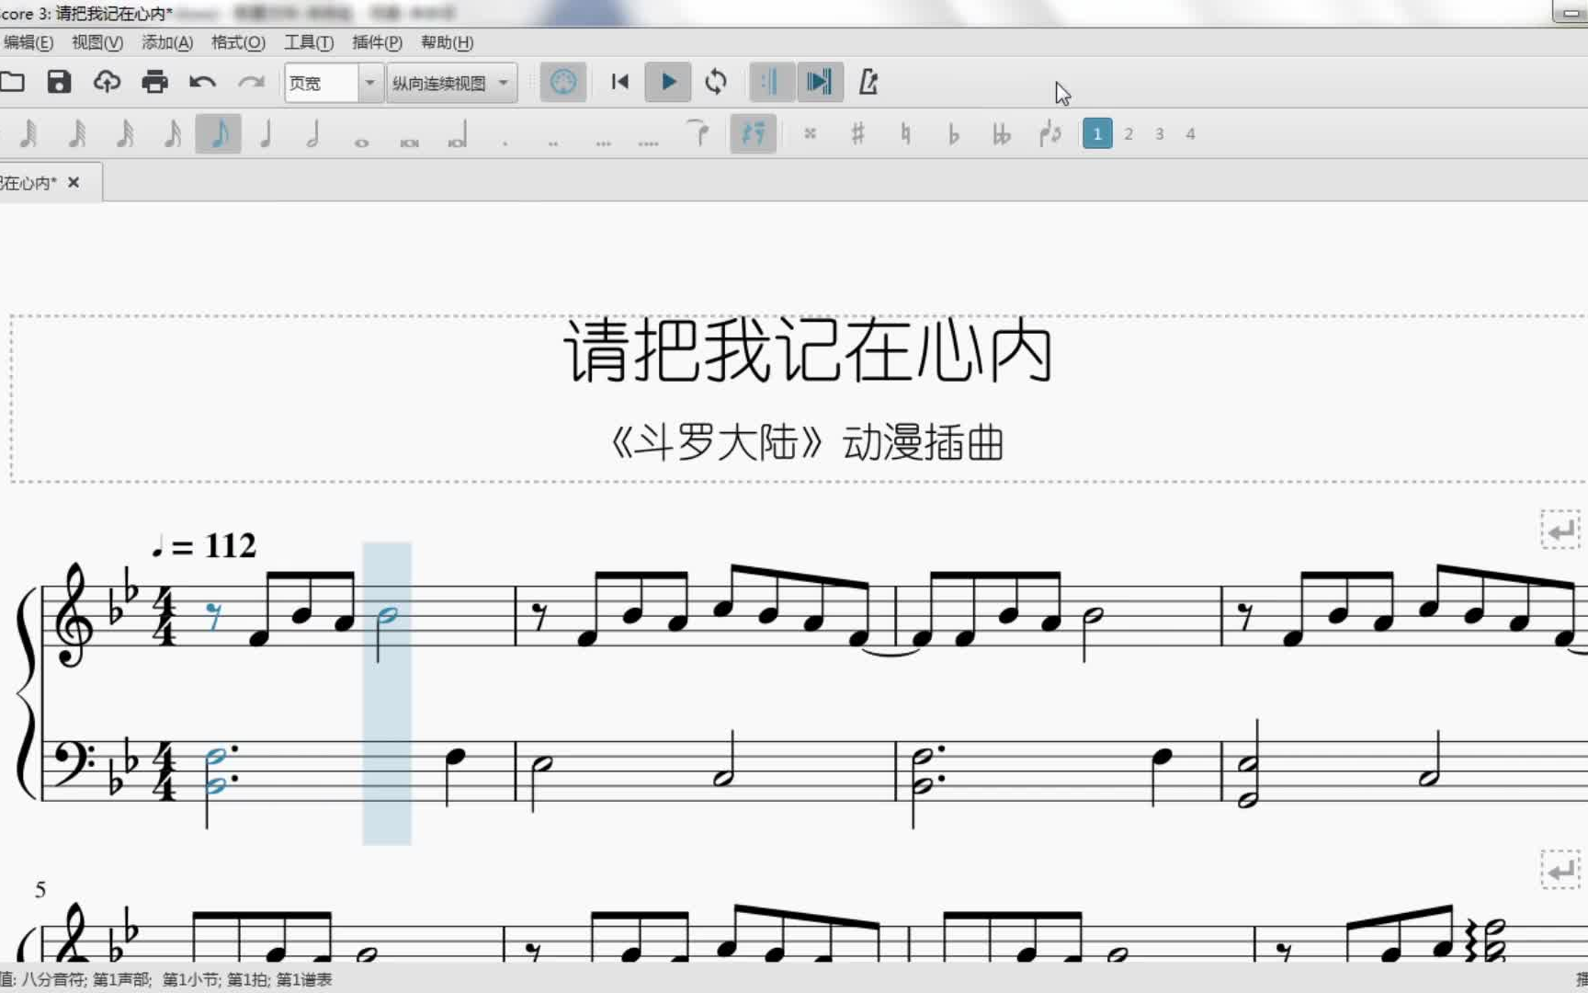Select the tempo marking = 112

point(205,546)
